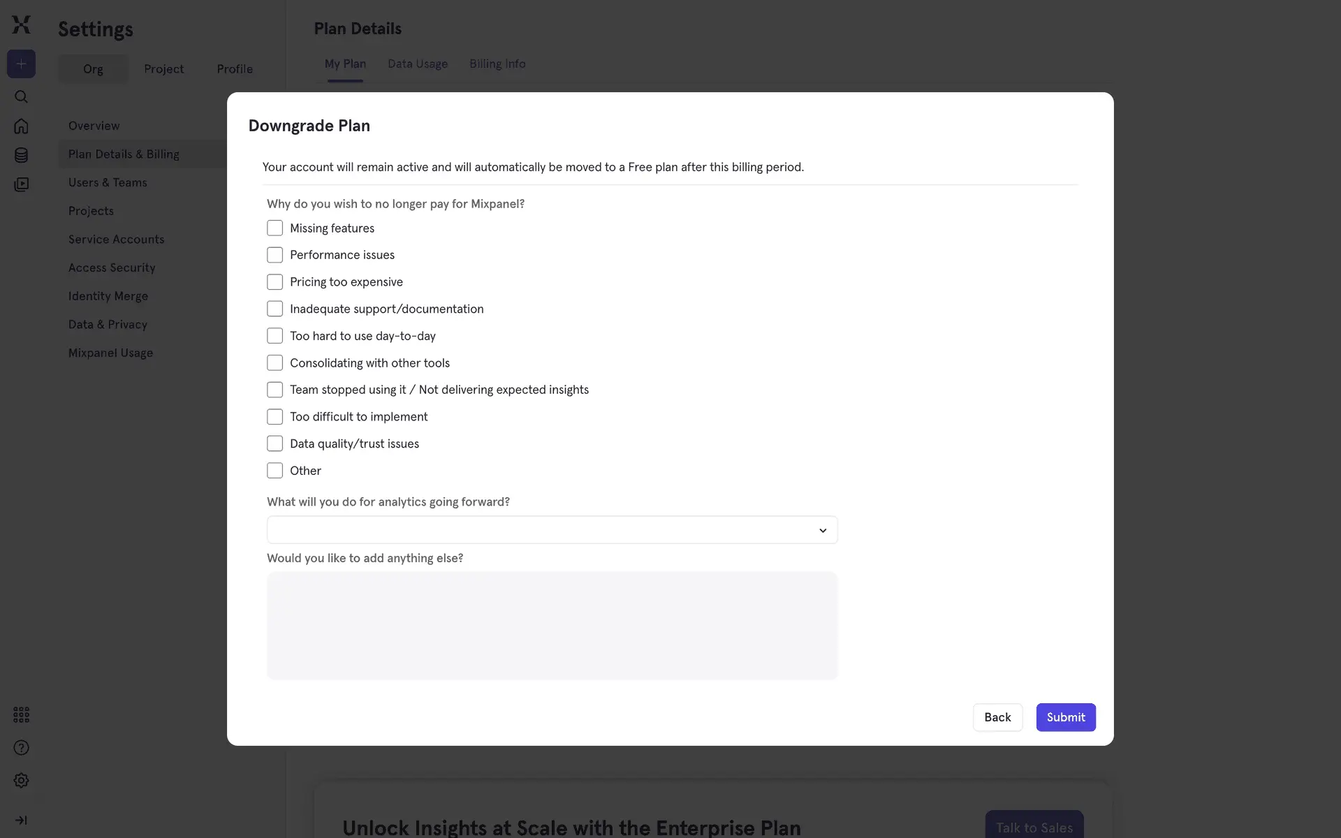Tick the Pricing too expensive checkbox
Screen dimensions: 1341x838
(x=275, y=282)
